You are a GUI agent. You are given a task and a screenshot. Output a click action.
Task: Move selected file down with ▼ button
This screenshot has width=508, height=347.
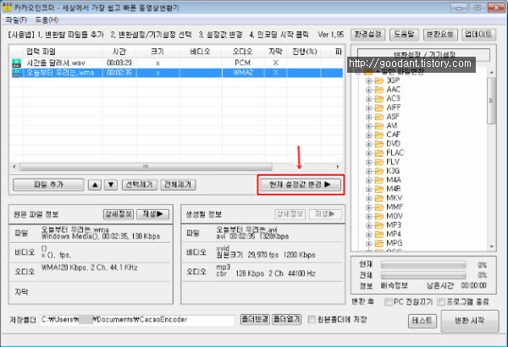click(111, 185)
